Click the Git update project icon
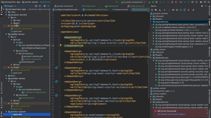The height and width of the screenshot is (118, 211). coord(185,2)
